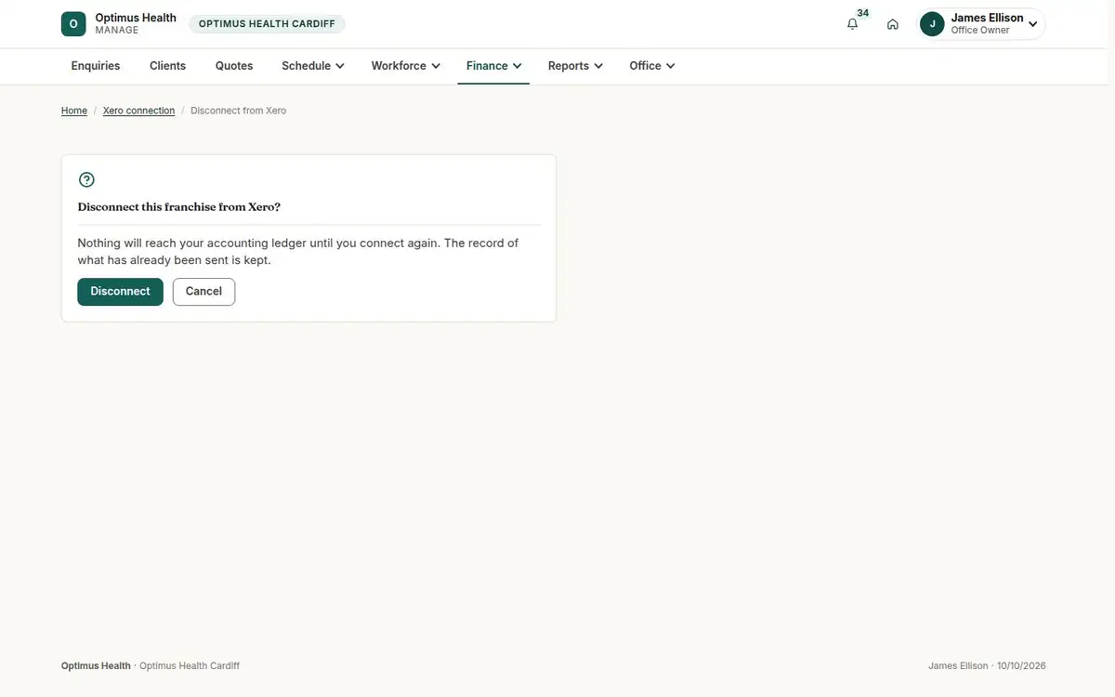
Task: Open the Reports dropdown menu
Action: (575, 66)
